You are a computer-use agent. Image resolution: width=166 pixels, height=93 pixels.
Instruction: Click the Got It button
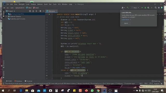tap(126, 23)
